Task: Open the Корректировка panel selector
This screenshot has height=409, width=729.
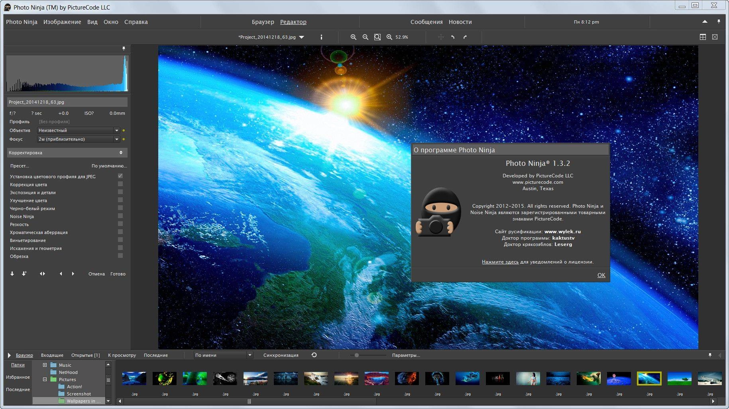Action: click(67, 153)
